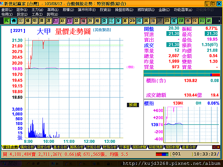
Task: Switch to the 籌碼分析 tab
Action: coord(77,147)
